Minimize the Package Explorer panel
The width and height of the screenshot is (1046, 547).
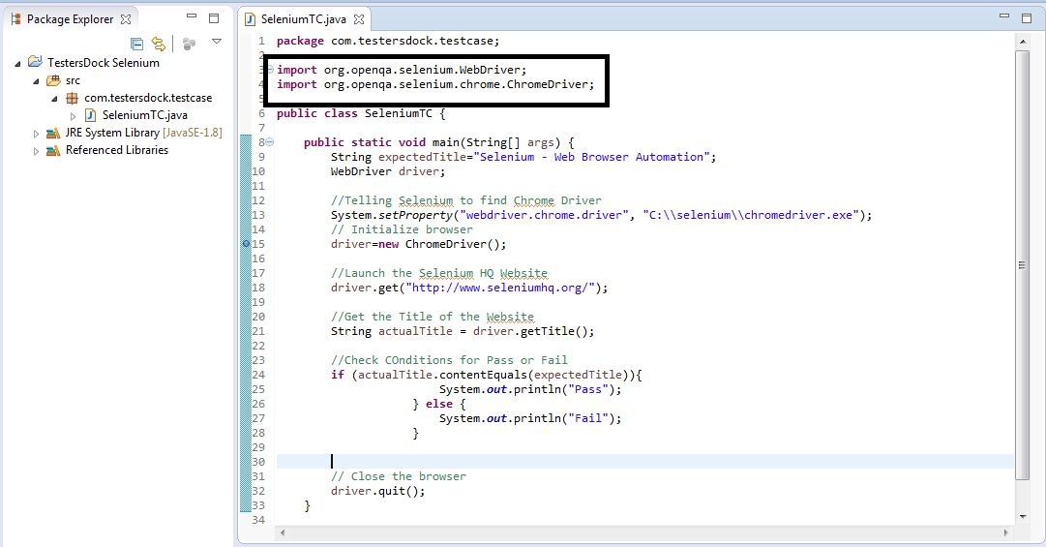coord(192,16)
